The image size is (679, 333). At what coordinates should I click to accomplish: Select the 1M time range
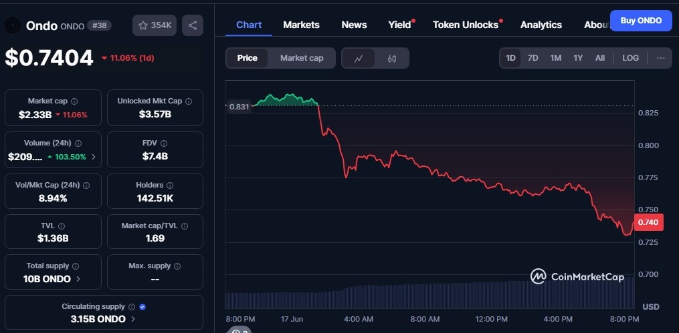click(556, 58)
